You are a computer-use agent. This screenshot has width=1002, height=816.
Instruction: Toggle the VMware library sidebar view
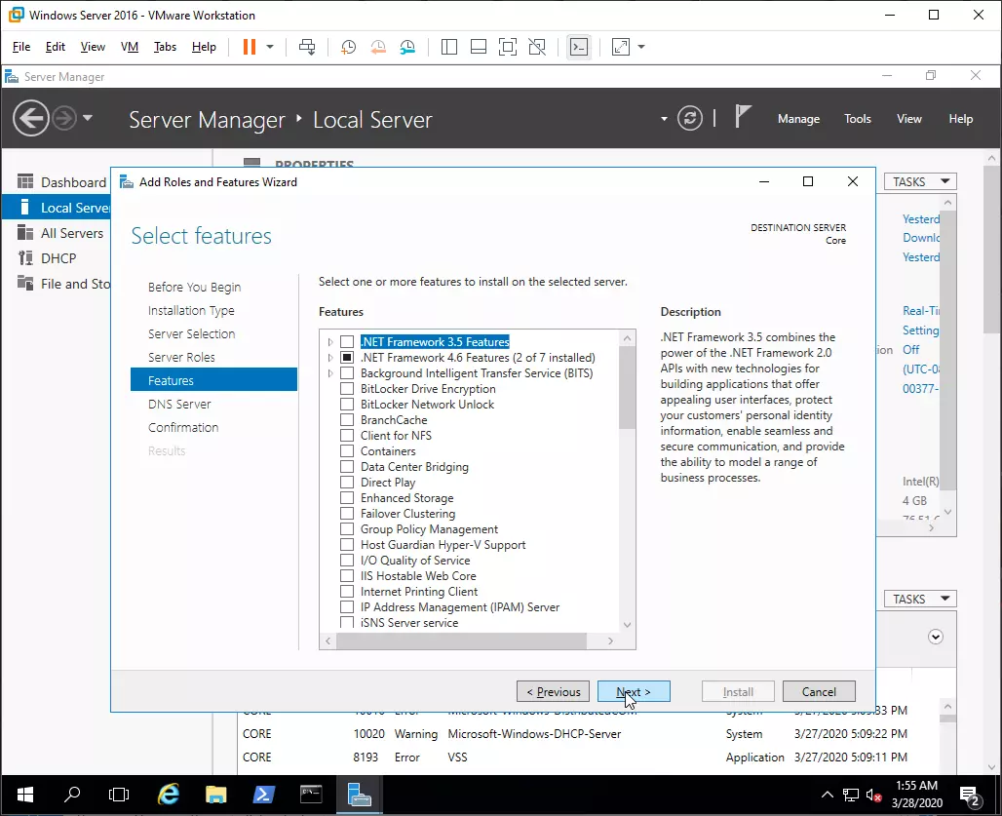coord(449,47)
